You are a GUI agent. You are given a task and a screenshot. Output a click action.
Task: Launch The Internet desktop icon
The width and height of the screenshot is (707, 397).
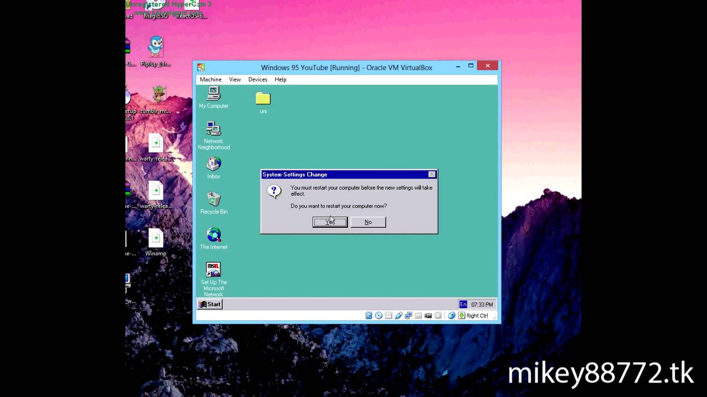213,239
